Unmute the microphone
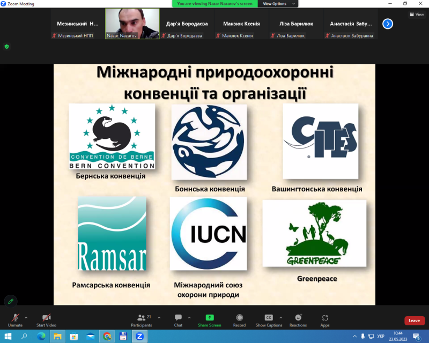Image resolution: width=429 pixels, height=343 pixels. 15,319
